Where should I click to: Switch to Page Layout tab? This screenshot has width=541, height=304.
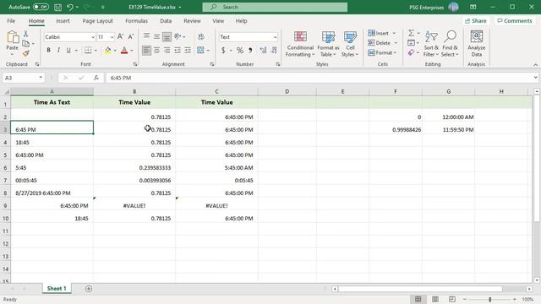[98, 20]
